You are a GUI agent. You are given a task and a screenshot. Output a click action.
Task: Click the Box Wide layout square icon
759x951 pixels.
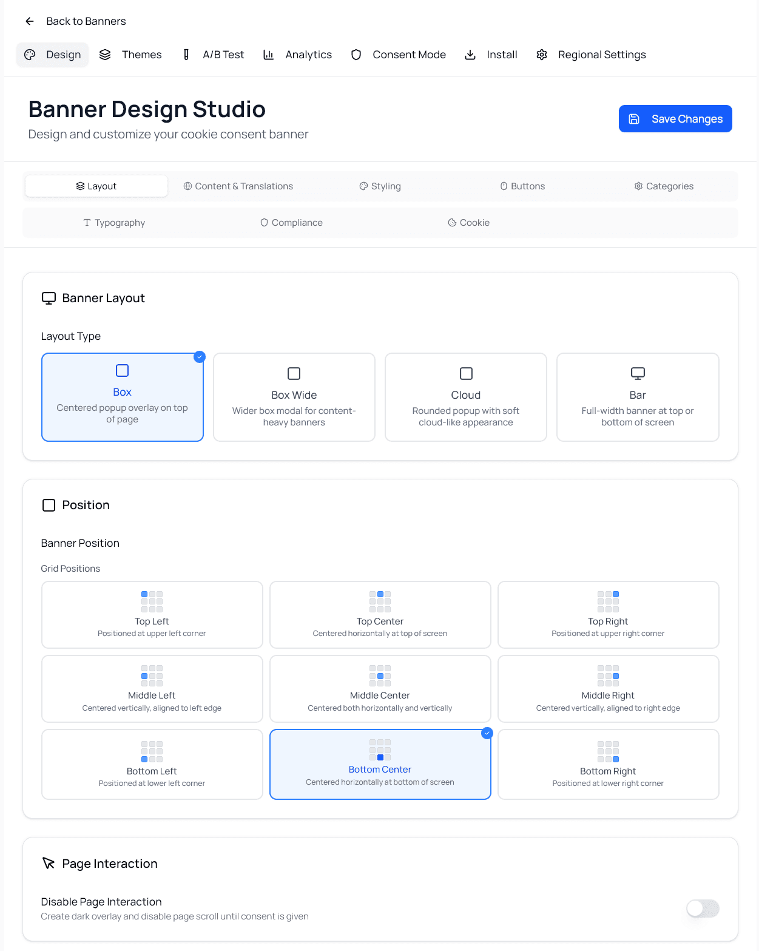(x=294, y=373)
